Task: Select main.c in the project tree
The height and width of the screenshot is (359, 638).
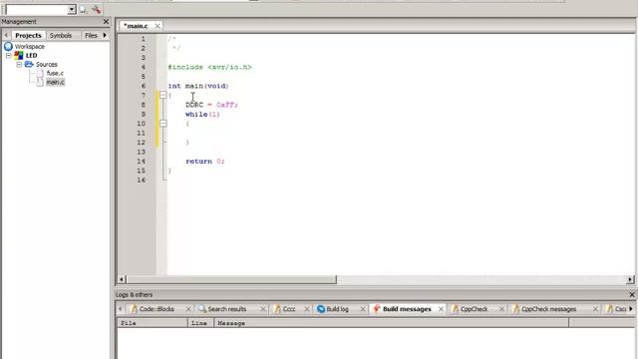Action: pyautogui.click(x=55, y=82)
